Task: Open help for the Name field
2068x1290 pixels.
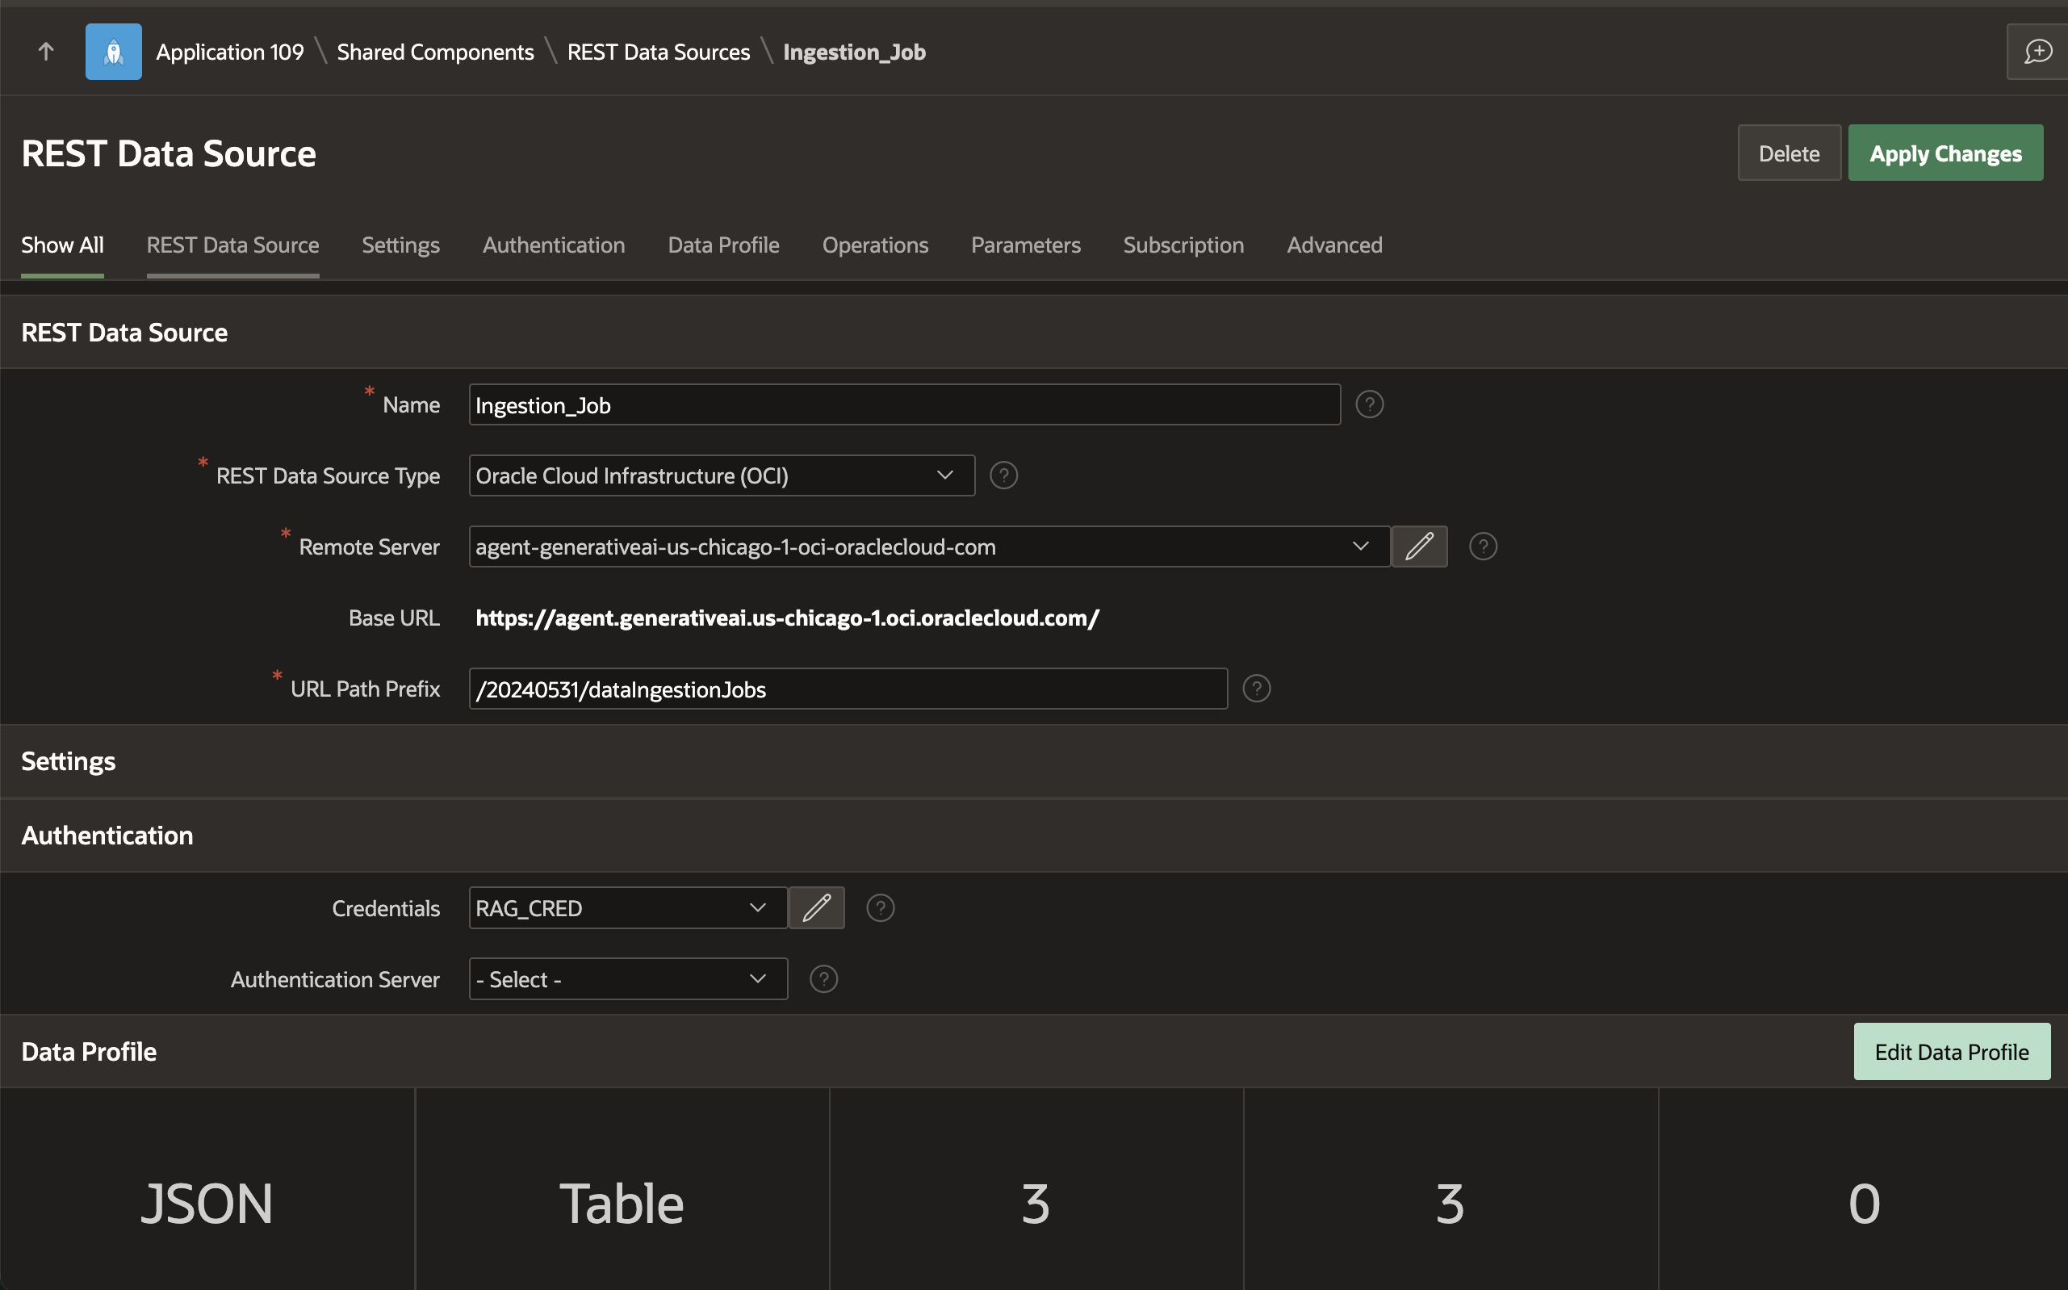Action: coord(1369,404)
